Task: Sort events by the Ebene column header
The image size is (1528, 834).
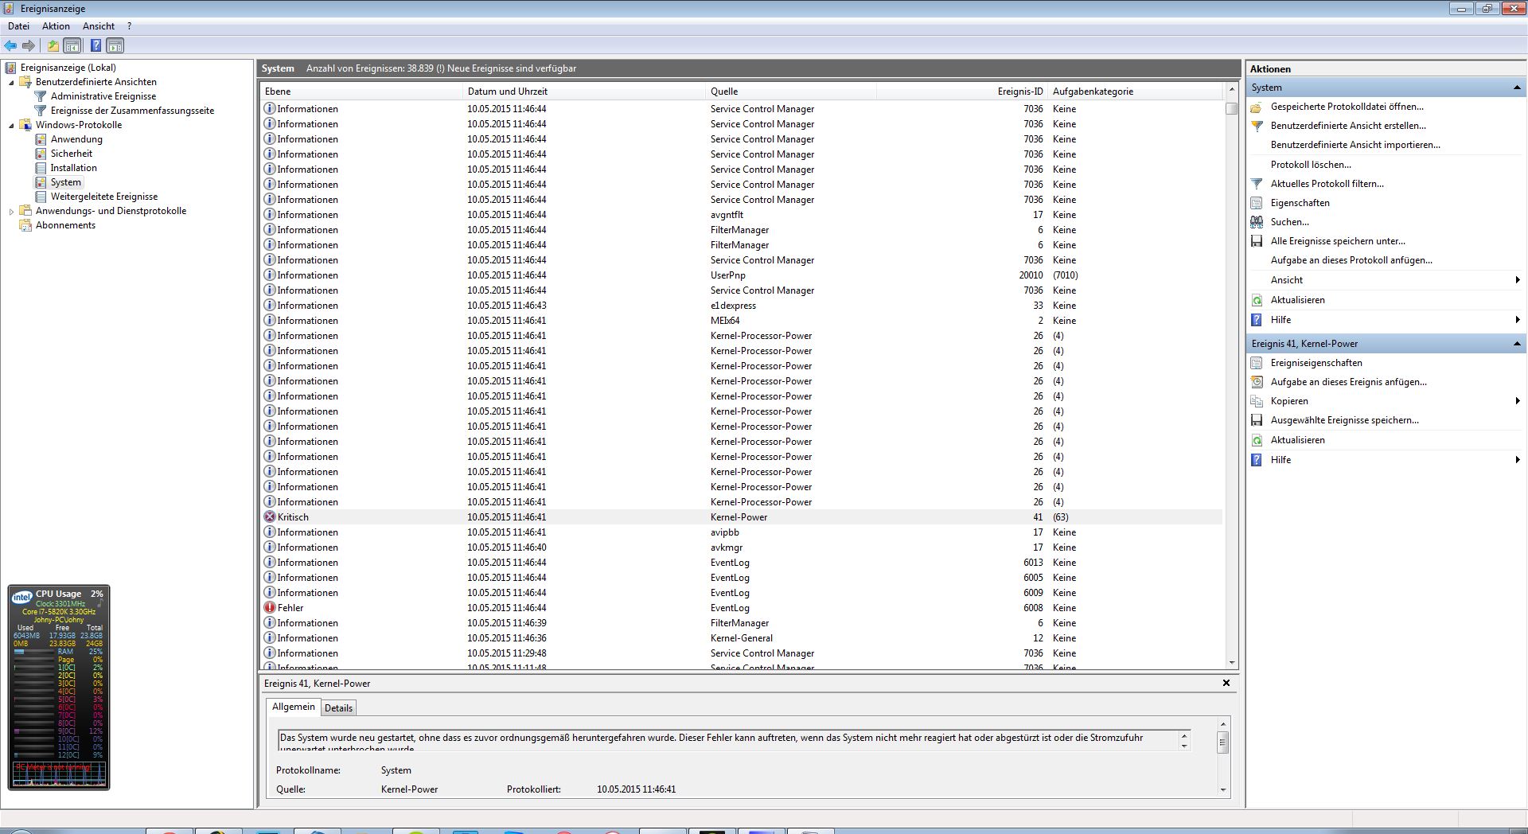Action: pos(362,92)
